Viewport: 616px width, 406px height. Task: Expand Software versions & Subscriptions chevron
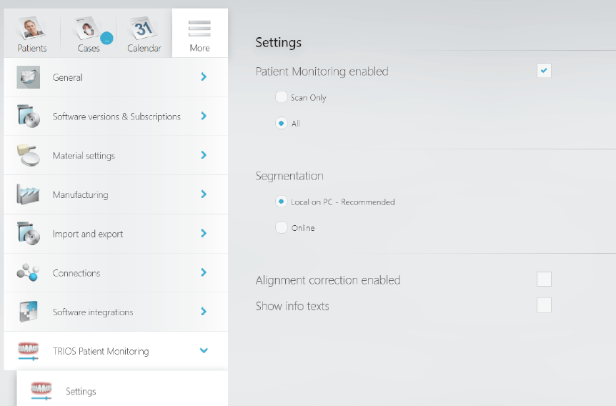coord(204,116)
